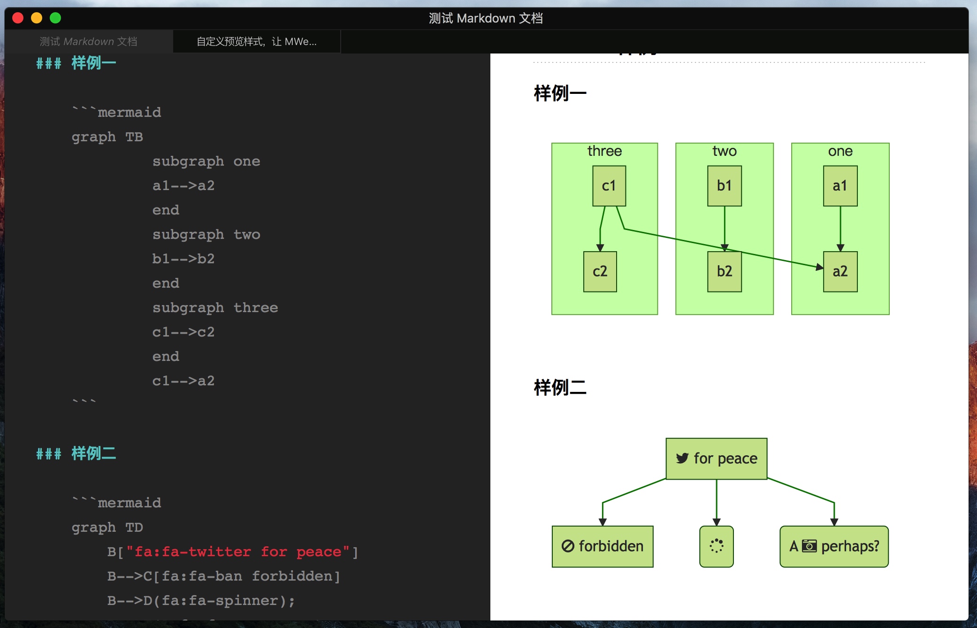Open the 自定义预览样式 tab
The height and width of the screenshot is (628, 977).
256,42
